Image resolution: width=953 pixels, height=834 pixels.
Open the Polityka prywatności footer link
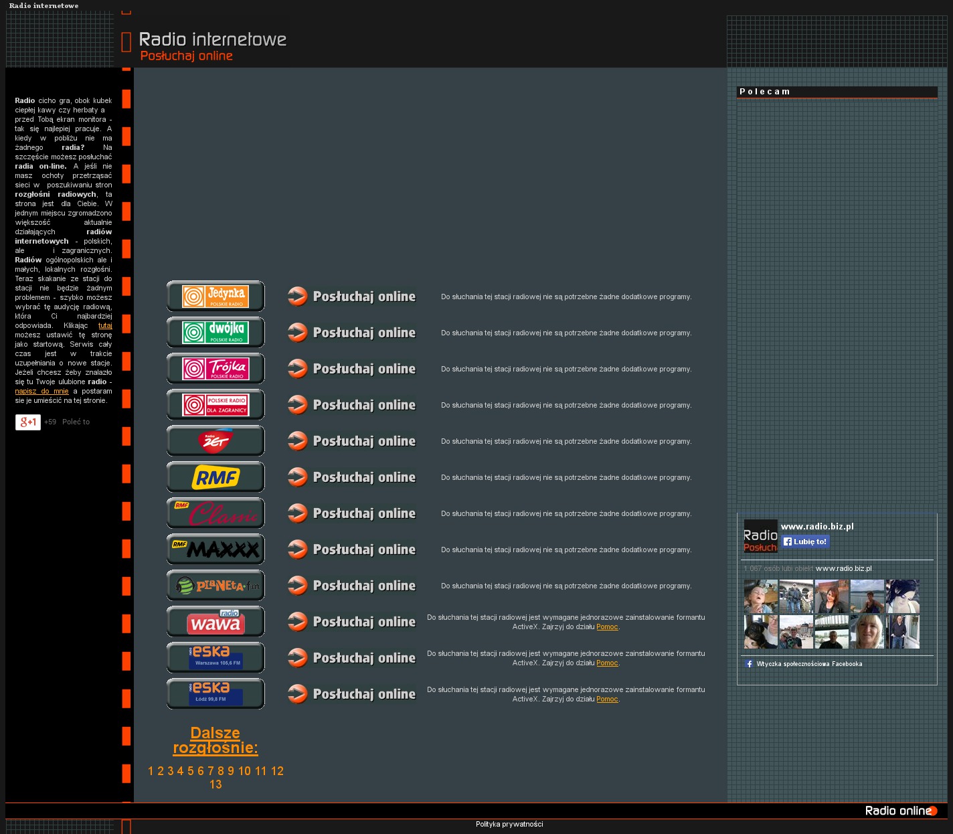[x=509, y=825]
